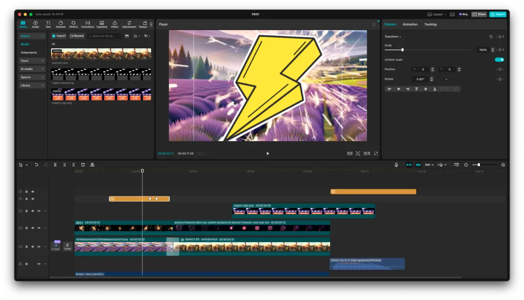Open the Captions panel
The width and height of the screenshot is (524, 300).
point(102,24)
